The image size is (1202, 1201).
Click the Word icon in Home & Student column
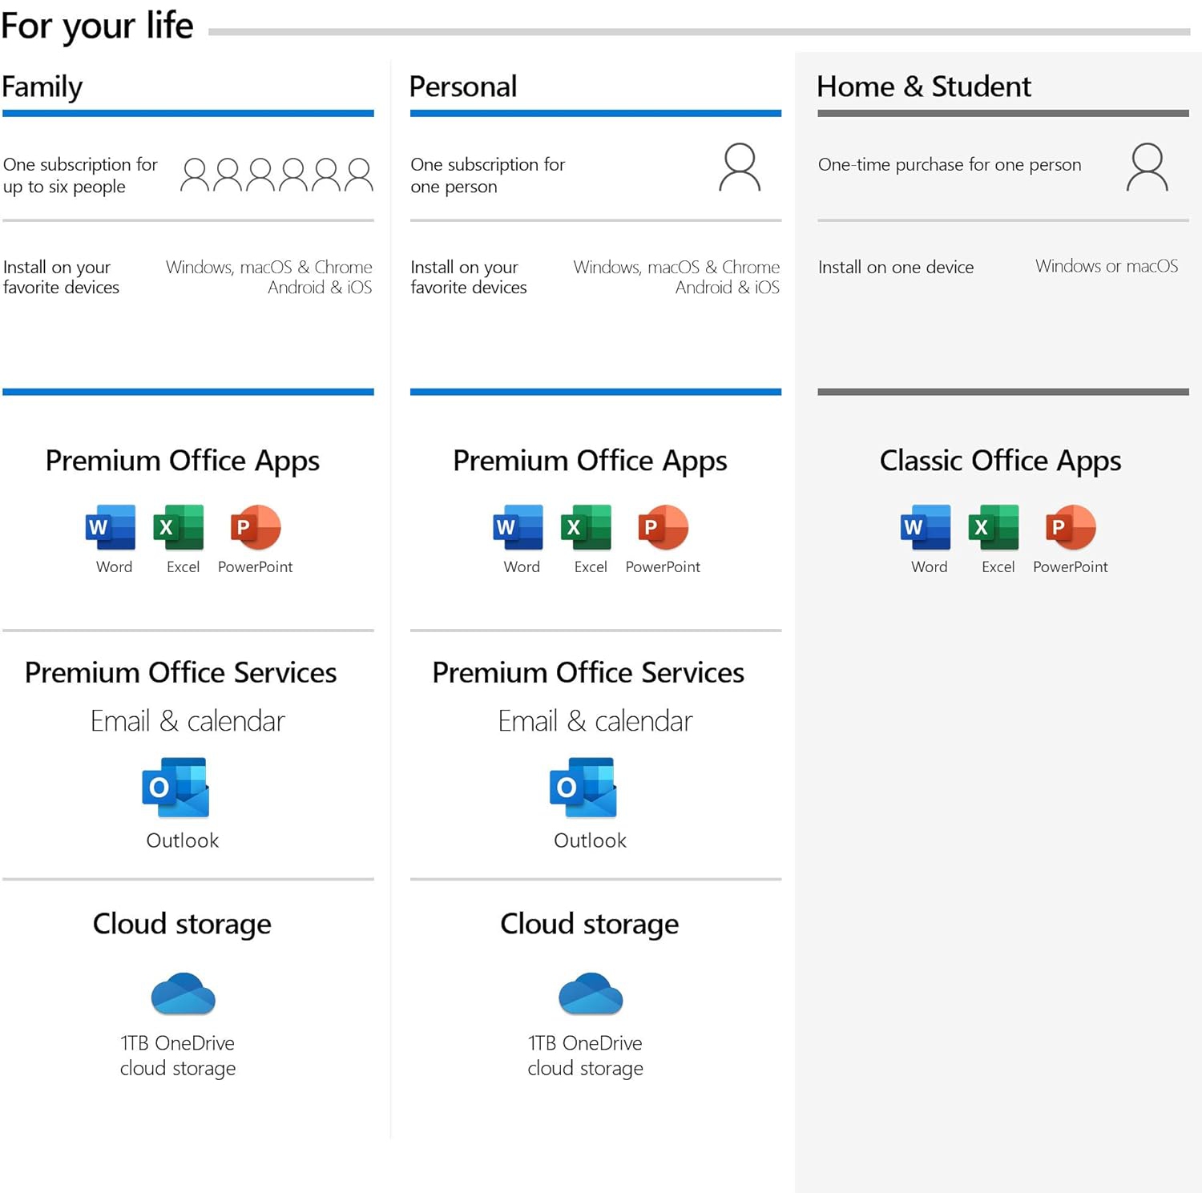(x=926, y=528)
